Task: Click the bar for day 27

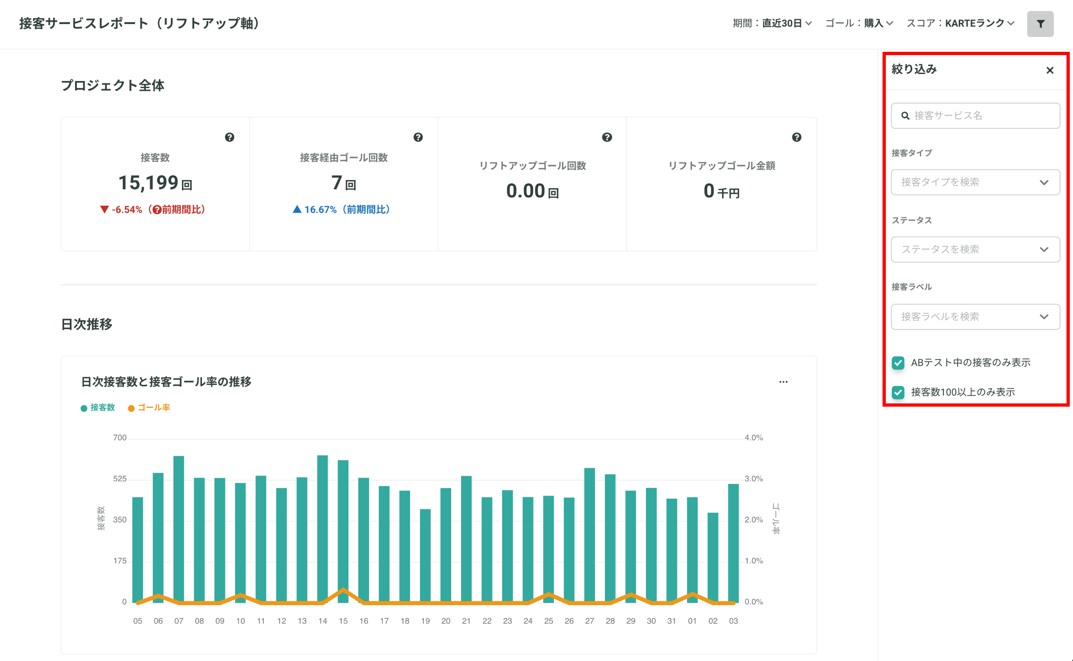Action: click(x=590, y=535)
